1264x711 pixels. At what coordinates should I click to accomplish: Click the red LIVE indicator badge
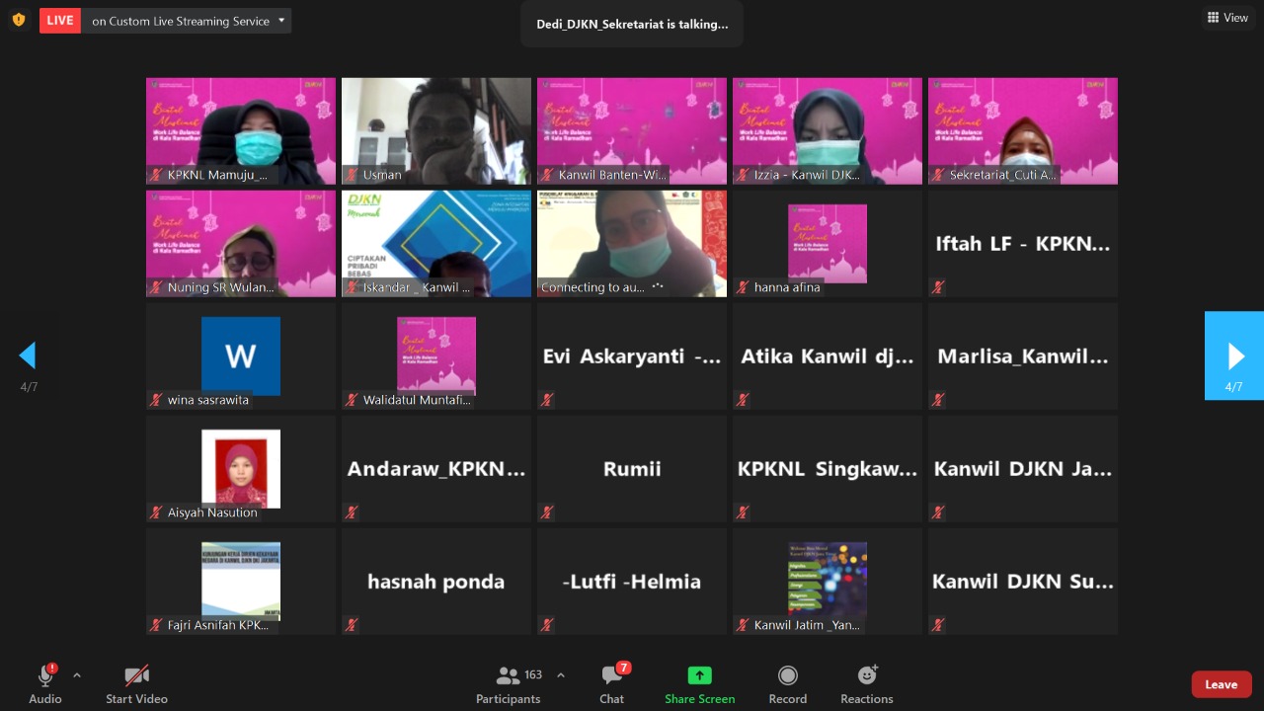pos(60,21)
